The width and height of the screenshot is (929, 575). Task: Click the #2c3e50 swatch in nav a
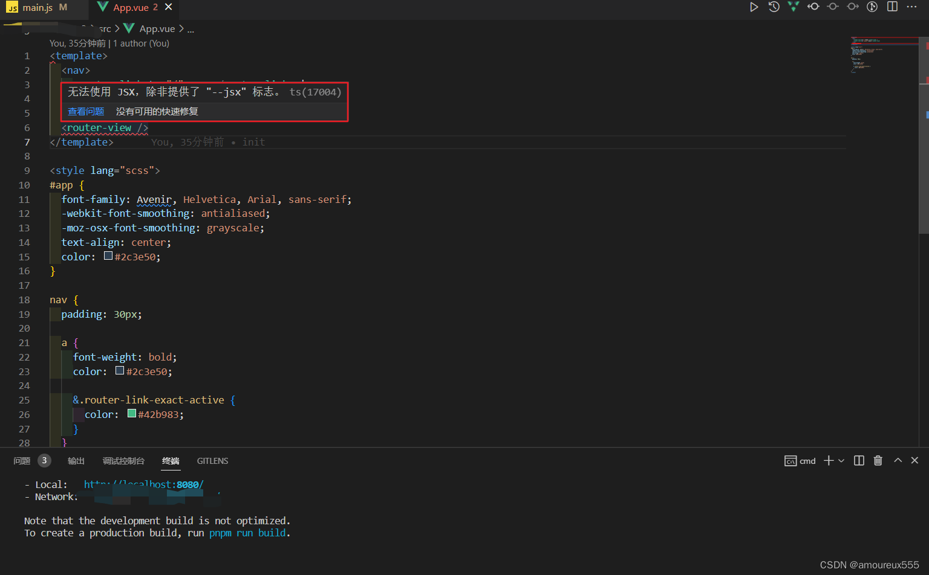120,371
